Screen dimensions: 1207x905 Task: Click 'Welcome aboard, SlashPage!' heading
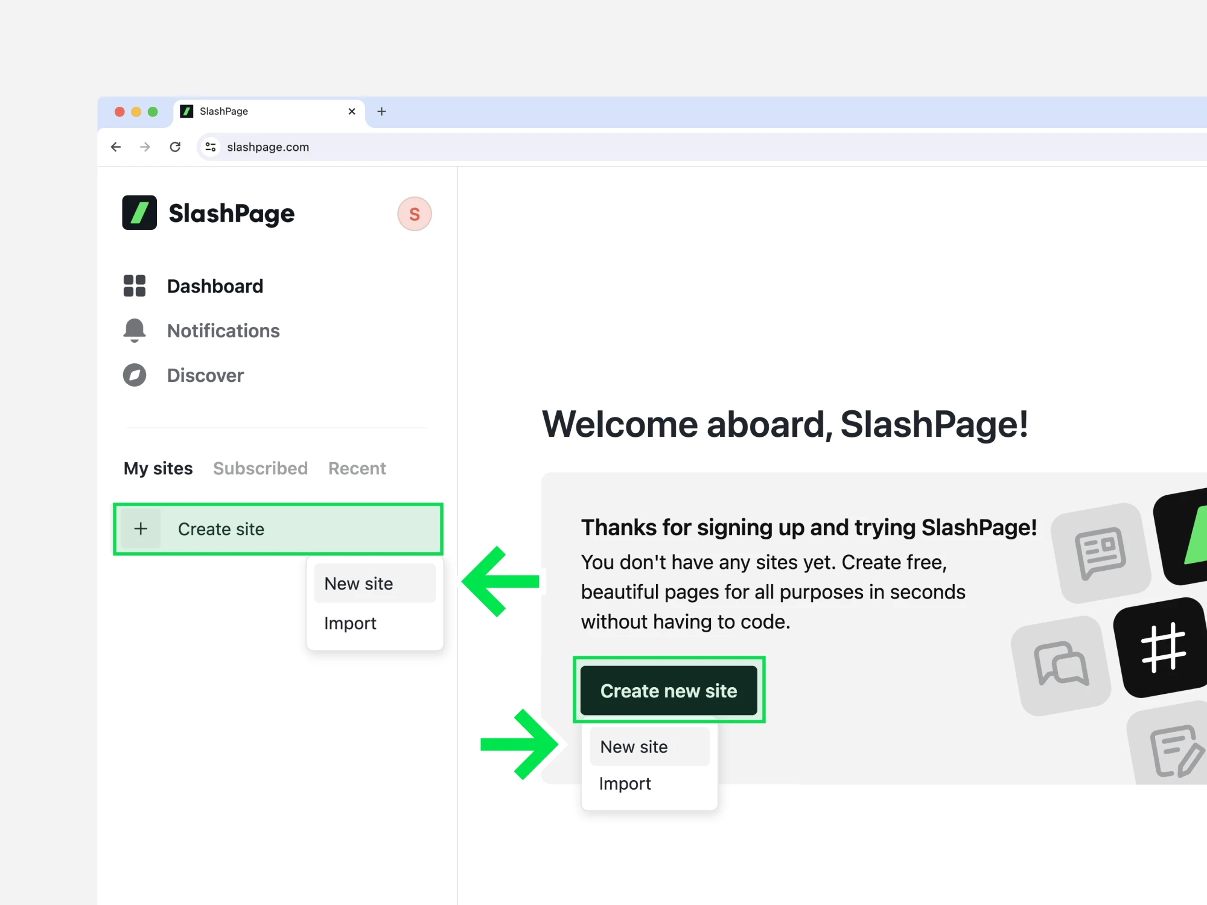tap(785, 424)
